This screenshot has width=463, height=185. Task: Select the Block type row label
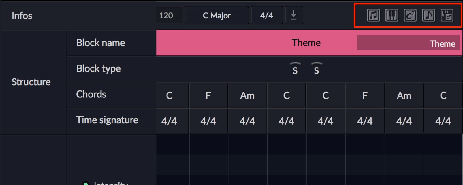[x=99, y=69]
